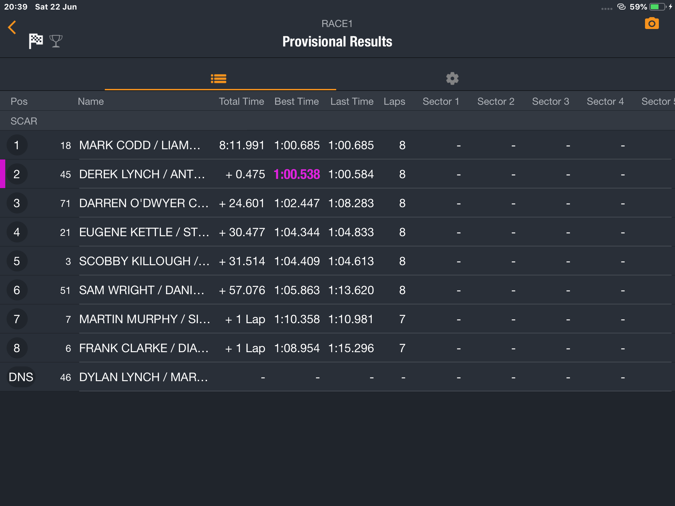The width and height of the screenshot is (675, 506).
Task: Tap the orange back arrow
Action: 12,27
